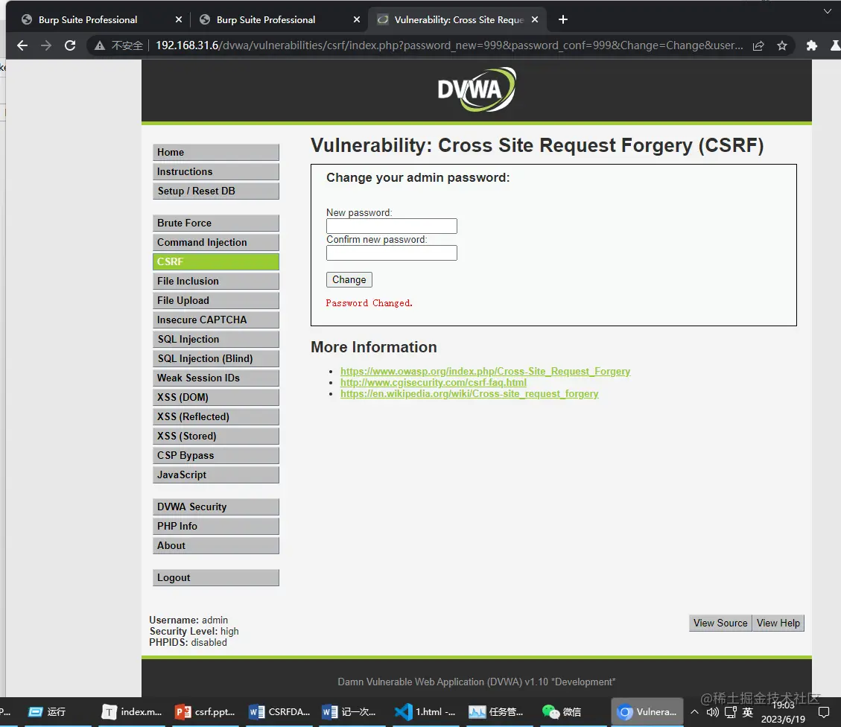The width and height of the screenshot is (841, 727).
Task: Open the About page
Action: [215, 545]
